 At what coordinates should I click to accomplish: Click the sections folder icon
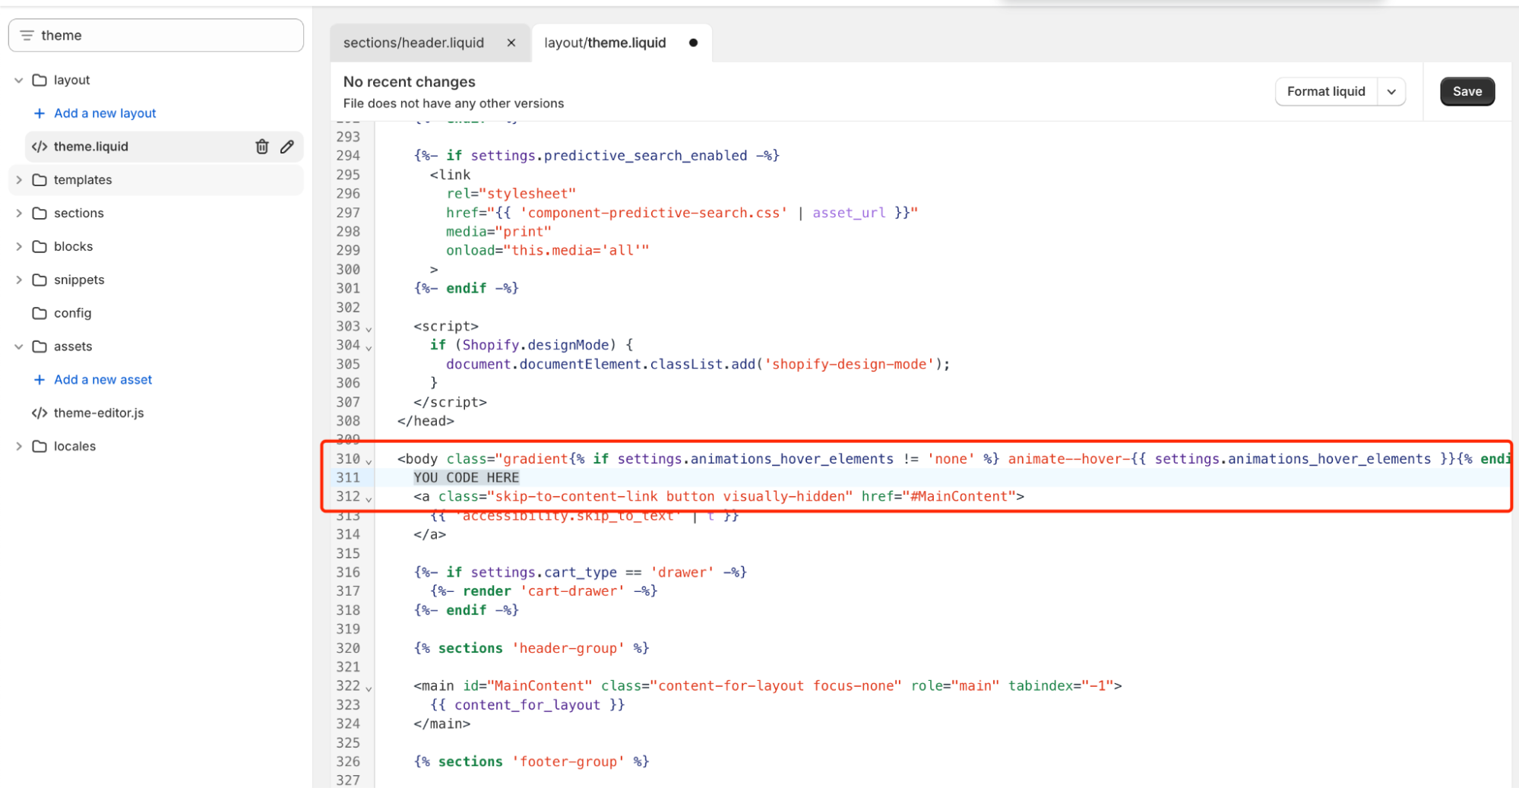pos(40,214)
